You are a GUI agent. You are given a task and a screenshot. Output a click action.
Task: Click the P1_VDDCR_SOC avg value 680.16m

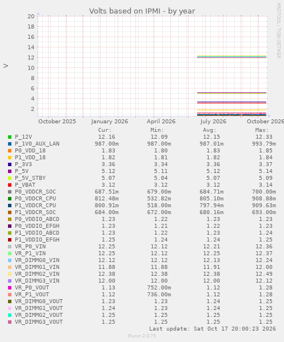click(211, 212)
